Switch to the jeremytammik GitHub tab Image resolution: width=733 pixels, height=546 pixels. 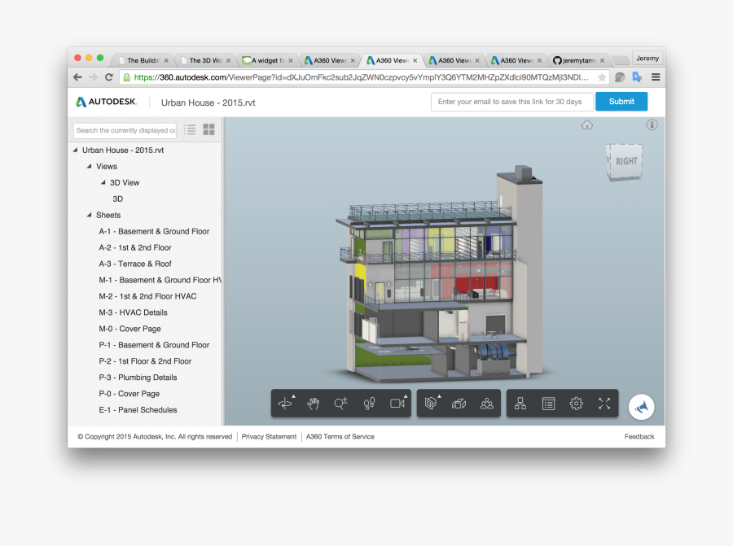click(579, 60)
